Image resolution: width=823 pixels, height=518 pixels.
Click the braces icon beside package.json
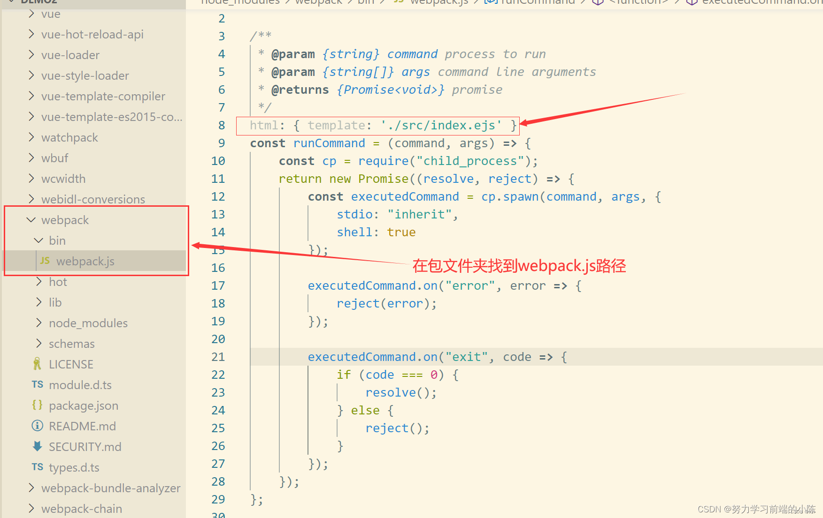point(37,405)
